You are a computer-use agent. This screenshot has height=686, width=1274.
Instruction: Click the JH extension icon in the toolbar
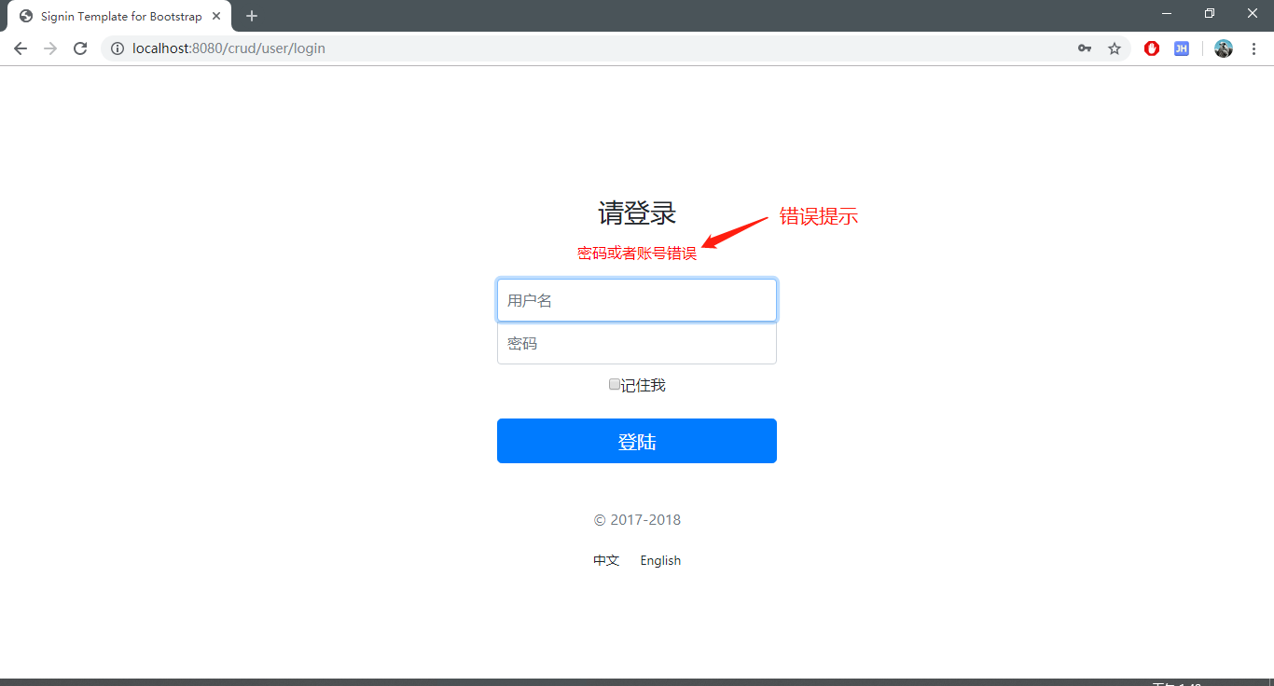(x=1181, y=48)
